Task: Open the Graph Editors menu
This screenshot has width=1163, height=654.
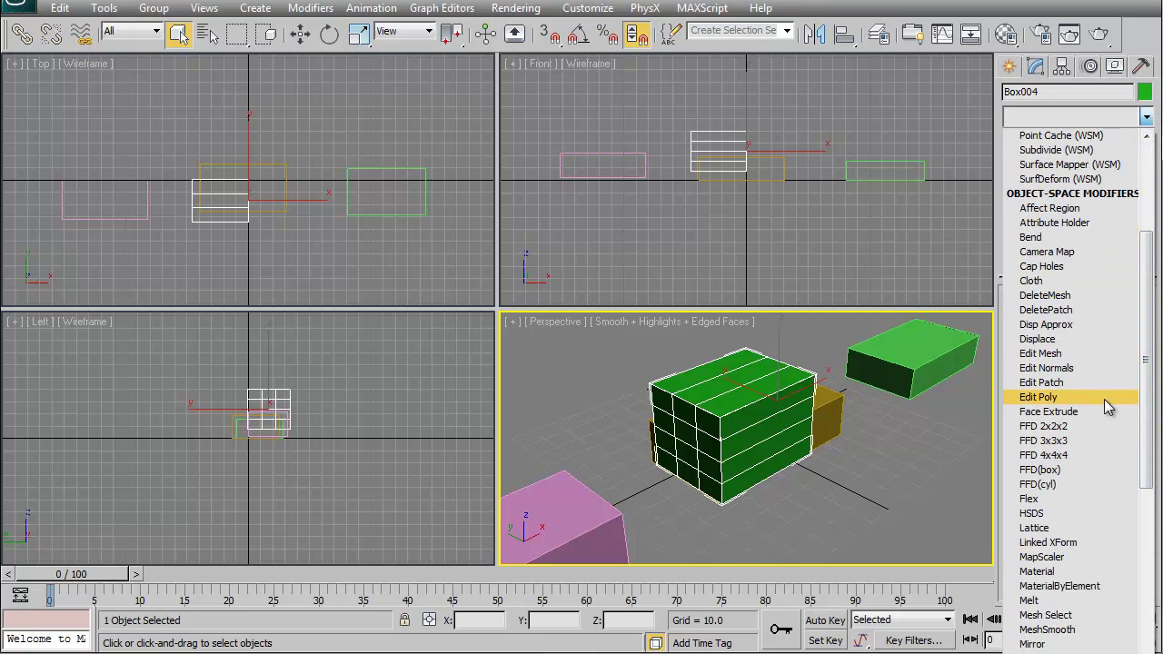Action: click(x=442, y=8)
